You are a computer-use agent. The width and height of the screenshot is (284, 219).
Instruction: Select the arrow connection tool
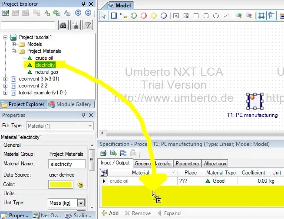(x=124, y=16)
